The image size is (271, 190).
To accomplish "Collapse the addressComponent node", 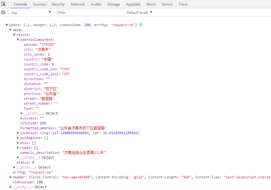I will 18,40.
